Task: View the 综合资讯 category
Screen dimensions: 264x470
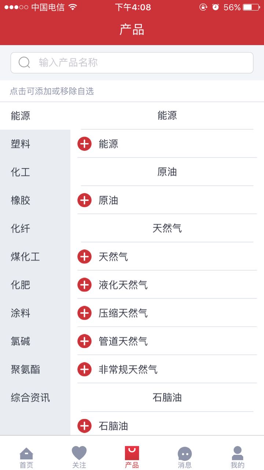Action: (x=30, y=398)
